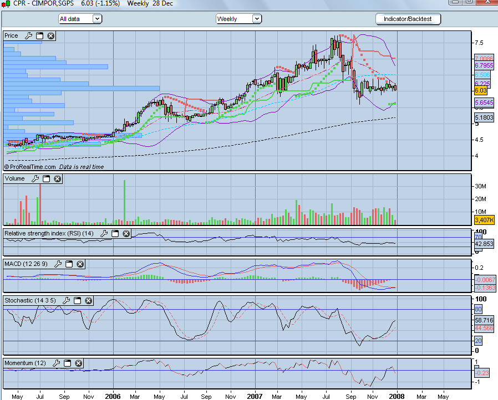Open Price panel settings wrench

(x=29, y=35)
